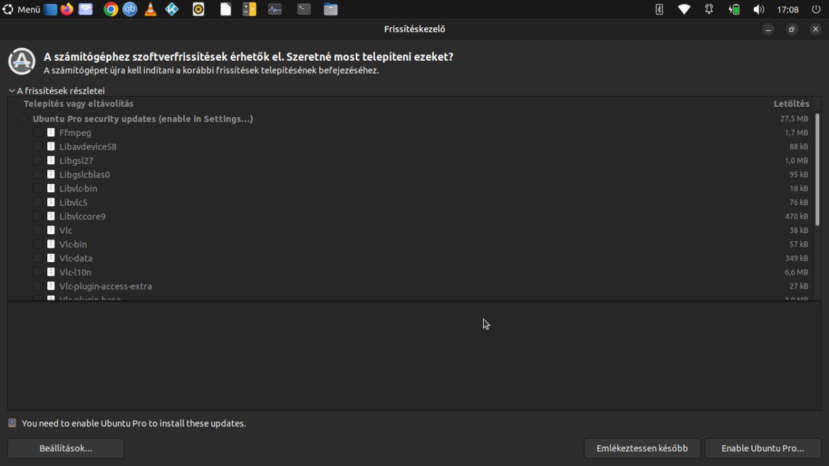Click the 470 kB size value
Screen dimensions: 829x466
[797, 216]
